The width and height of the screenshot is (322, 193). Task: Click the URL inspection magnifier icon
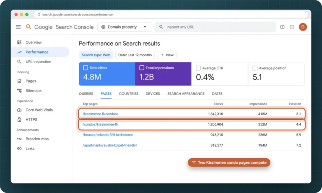point(19,62)
